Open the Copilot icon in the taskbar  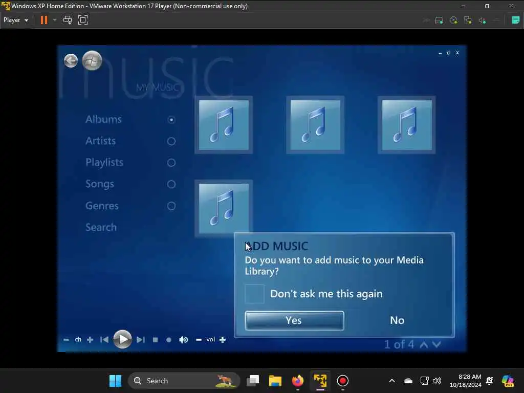point(508,381)
